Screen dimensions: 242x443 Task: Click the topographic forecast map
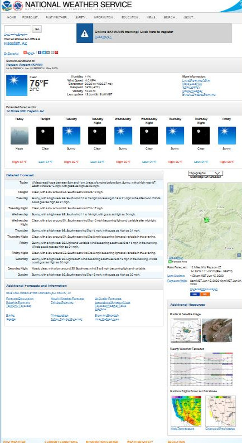pyautogui.click(x=205, y=221)
